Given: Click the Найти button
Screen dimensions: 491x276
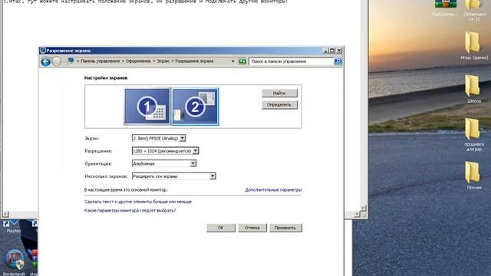Looking at the screenshot, I should 279,93.
